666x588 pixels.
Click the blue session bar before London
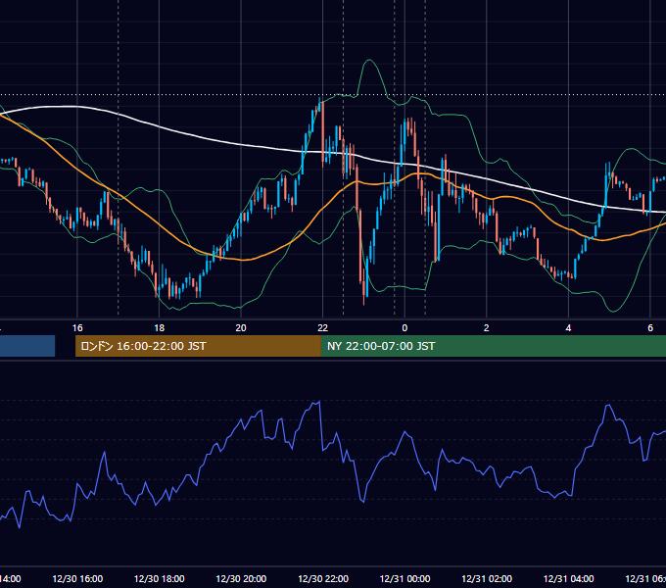pos(27,346)
